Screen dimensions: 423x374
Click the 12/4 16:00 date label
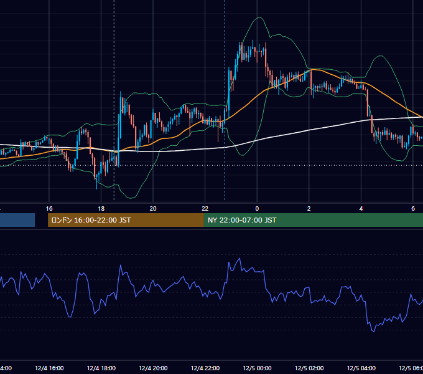pos(49,368)
